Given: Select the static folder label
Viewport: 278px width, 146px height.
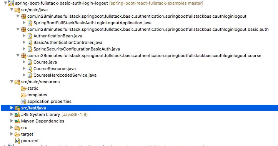Looking at the screenshot, I should coord(33,88).
